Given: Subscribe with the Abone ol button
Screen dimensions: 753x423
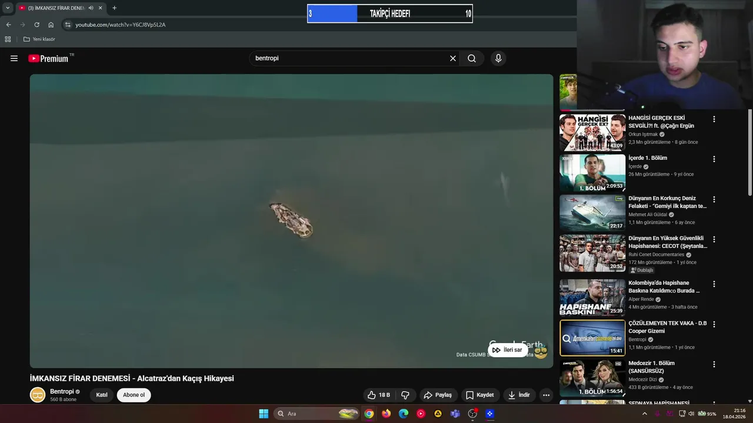Looking at the screenshot, I should pos(134,395).
